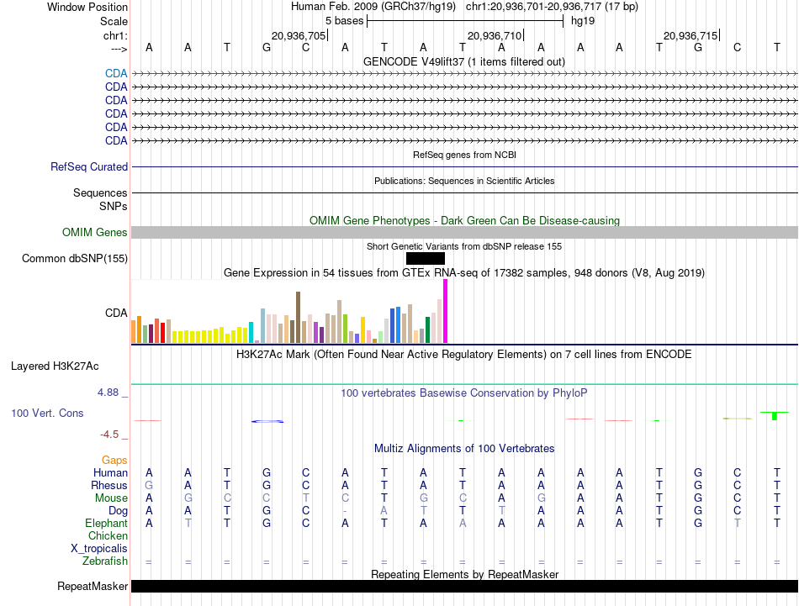799x606 pixels.
Task: Click the orange Gaps label
Action: [x=114, y=461]
